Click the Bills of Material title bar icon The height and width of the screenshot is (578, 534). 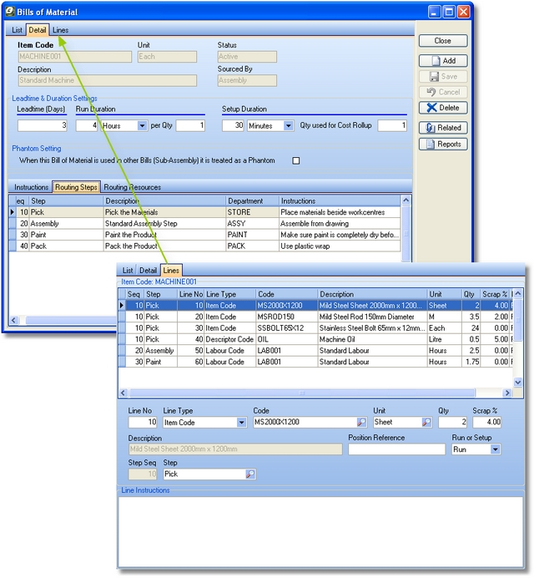point(10,12)
